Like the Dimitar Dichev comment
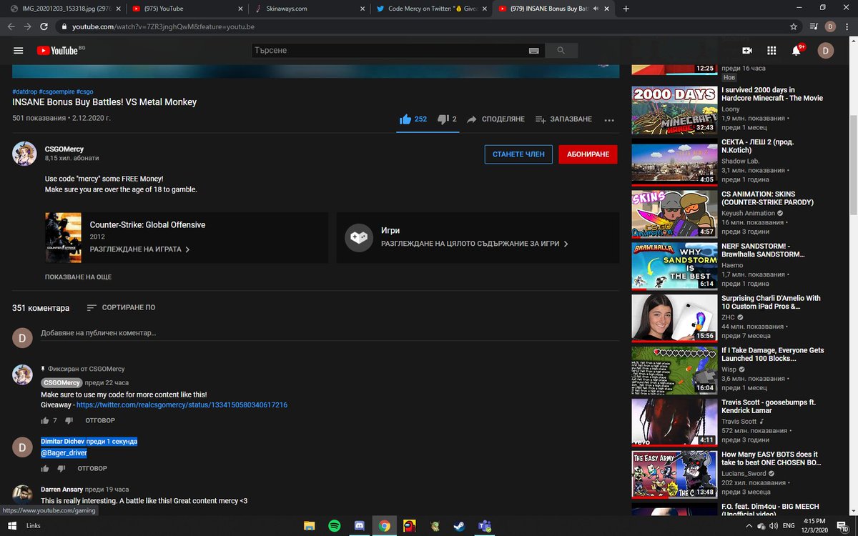This screenshot has width=858, height=536. coord(45,469)
